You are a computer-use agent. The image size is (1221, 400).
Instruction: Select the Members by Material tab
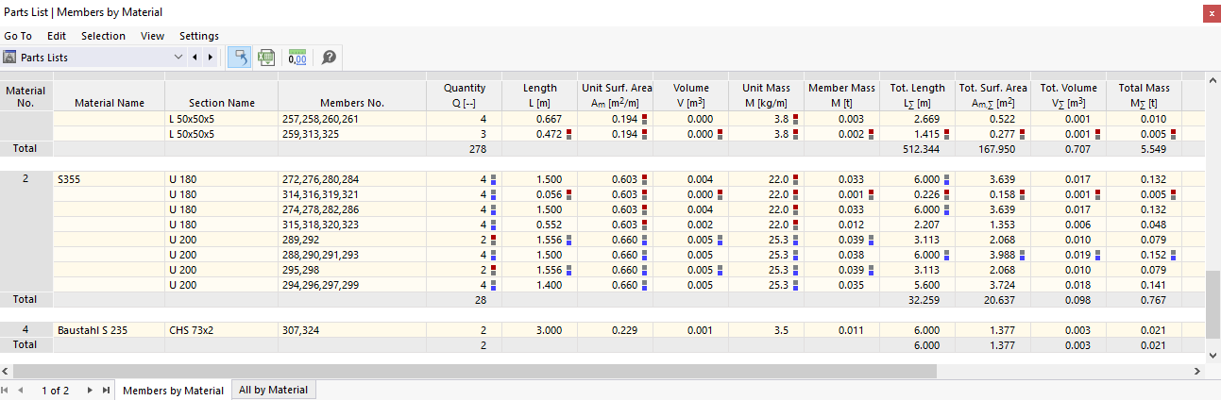(x=174, y=391)
